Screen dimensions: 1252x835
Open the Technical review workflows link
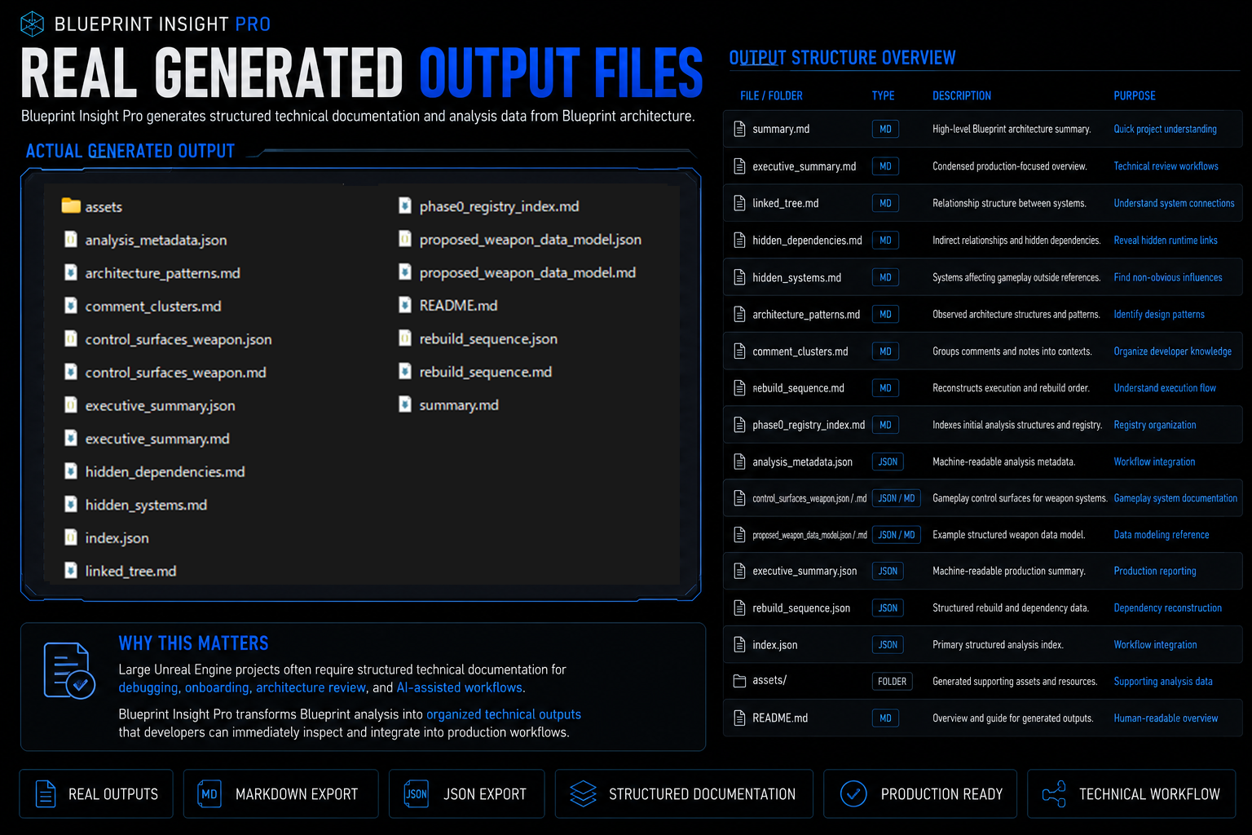[x=1166, y=166]
